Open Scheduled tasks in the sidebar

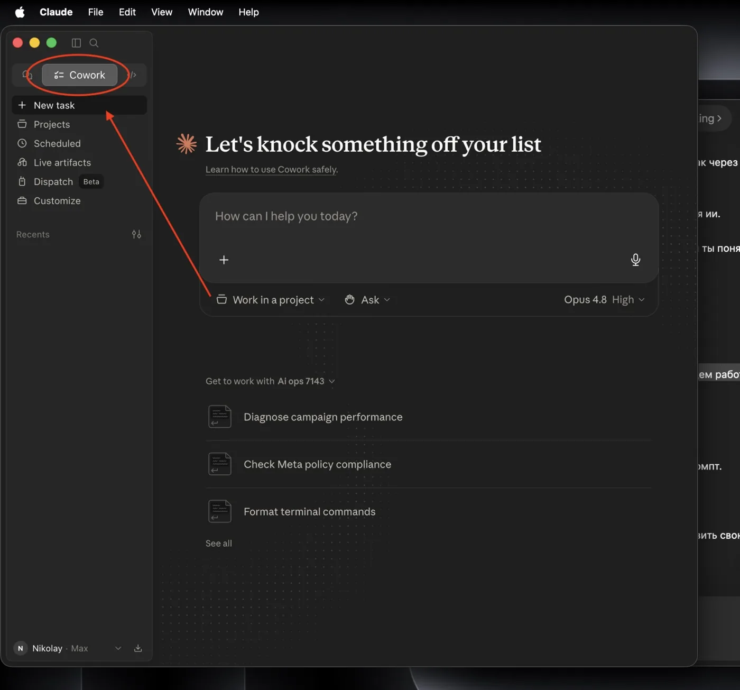79,143
